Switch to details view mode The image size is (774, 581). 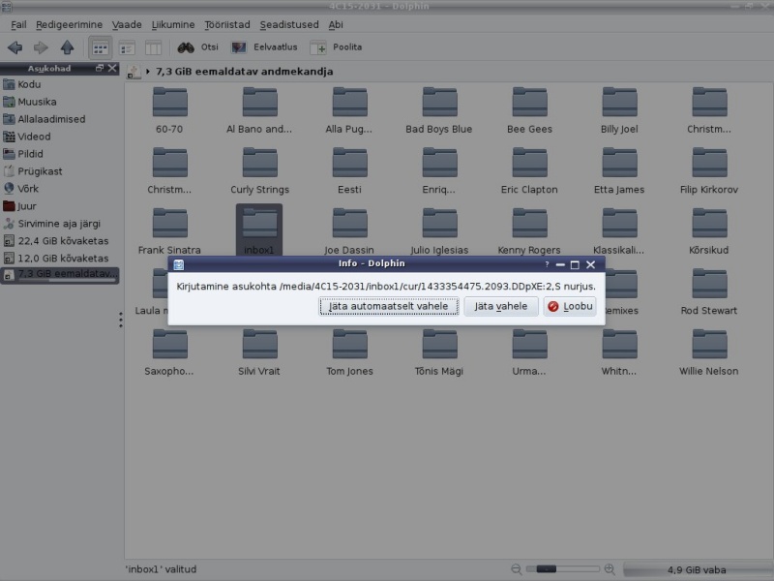127,47
